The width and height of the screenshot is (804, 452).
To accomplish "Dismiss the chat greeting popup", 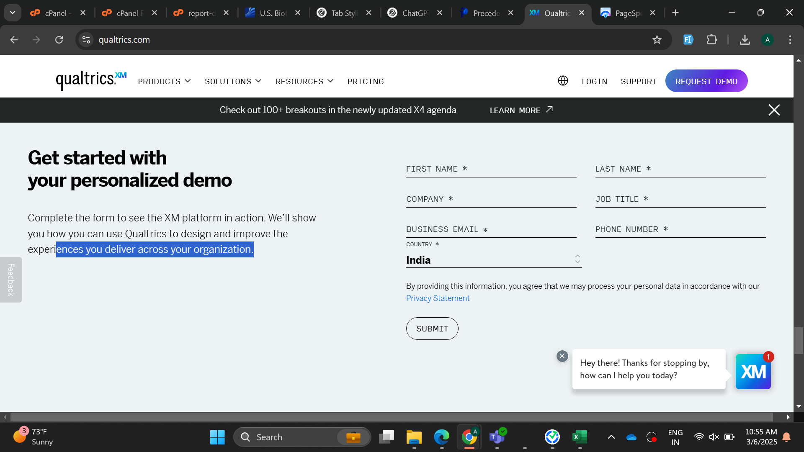I will (x=562, y=356).
